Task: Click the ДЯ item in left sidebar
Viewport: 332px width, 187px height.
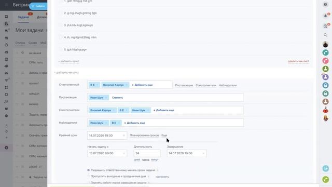Action: point(6,102)
